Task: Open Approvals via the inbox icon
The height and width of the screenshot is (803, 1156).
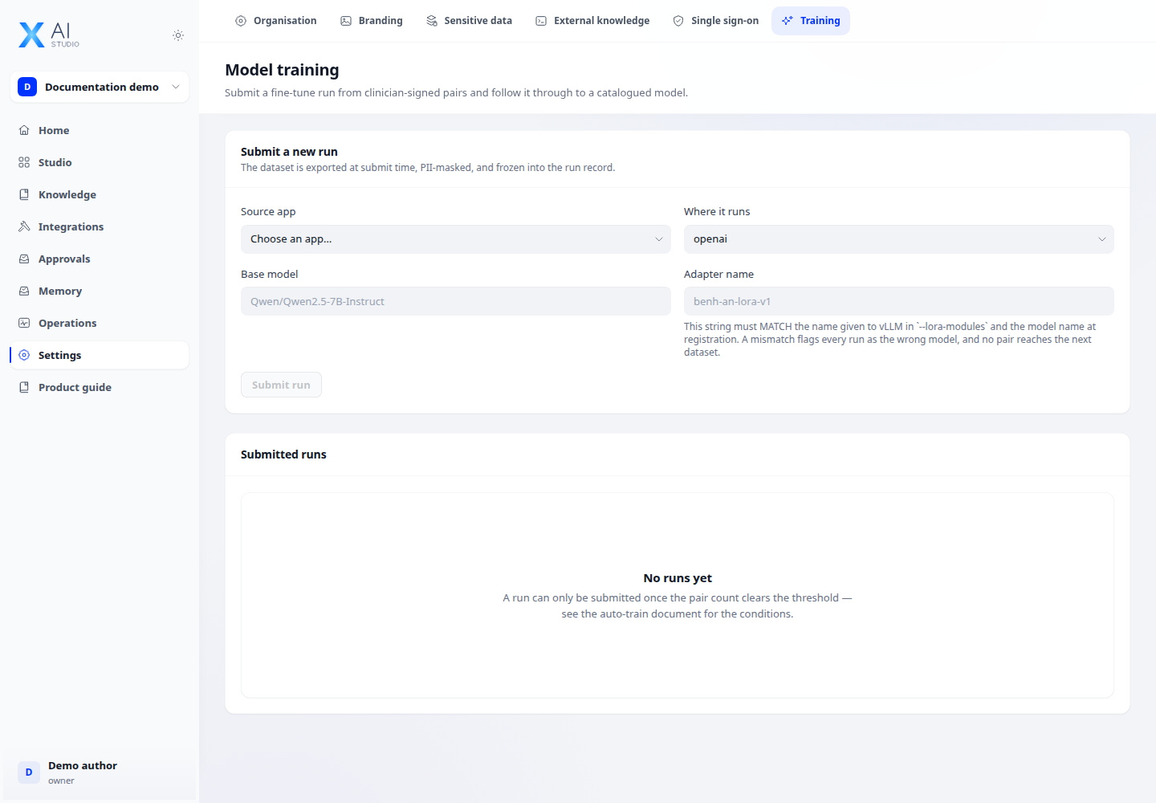Action: click(24, 259)
